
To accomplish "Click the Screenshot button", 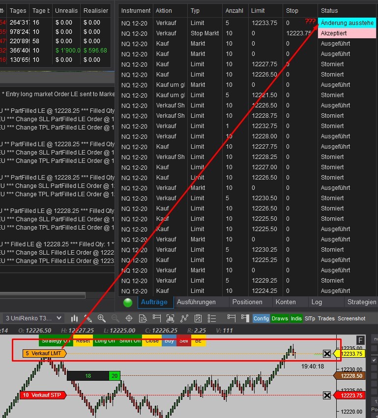I will point(351,318).
